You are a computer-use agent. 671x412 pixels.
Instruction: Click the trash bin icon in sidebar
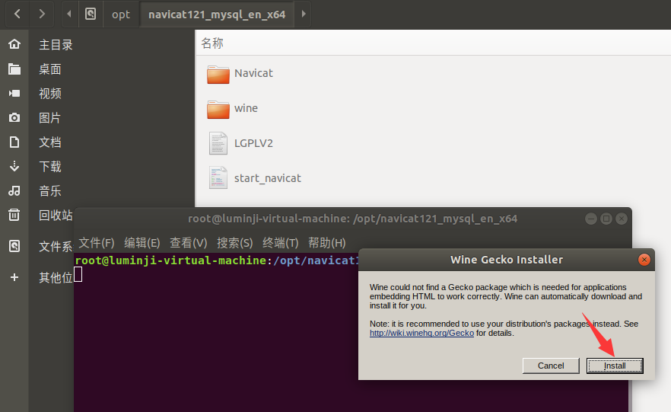(x=14, y=215)
